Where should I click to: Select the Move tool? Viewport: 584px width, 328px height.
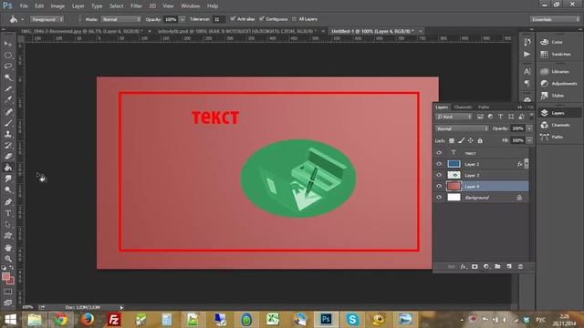point(8,44)
